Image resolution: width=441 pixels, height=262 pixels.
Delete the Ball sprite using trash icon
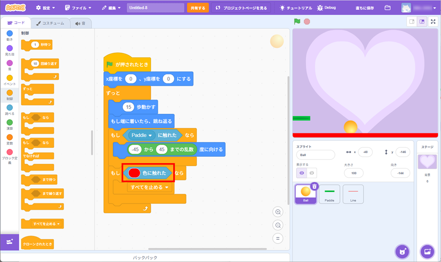tap(314, 186)
